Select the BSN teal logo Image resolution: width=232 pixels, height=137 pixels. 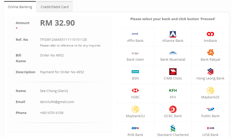pos(135,72)
